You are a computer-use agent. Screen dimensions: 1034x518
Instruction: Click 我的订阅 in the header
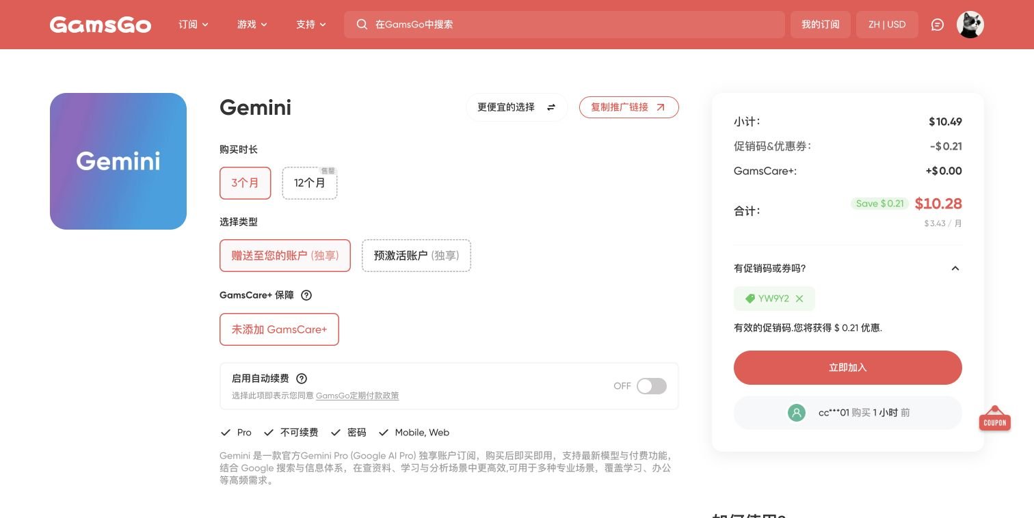point(821,25)
